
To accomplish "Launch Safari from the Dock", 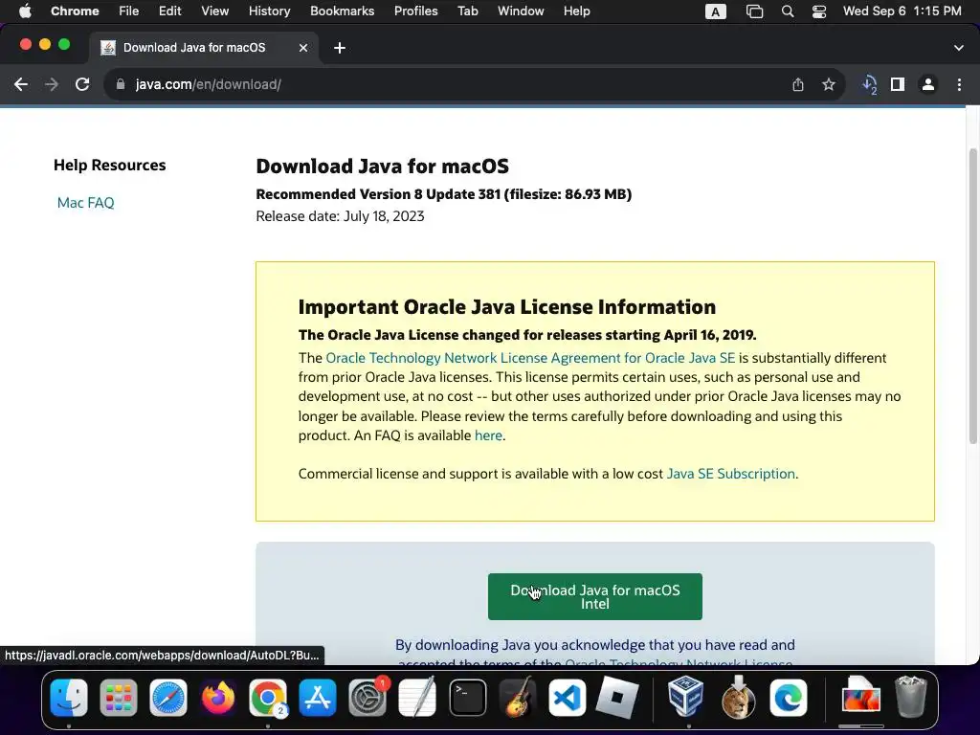I will pos(168,698).
